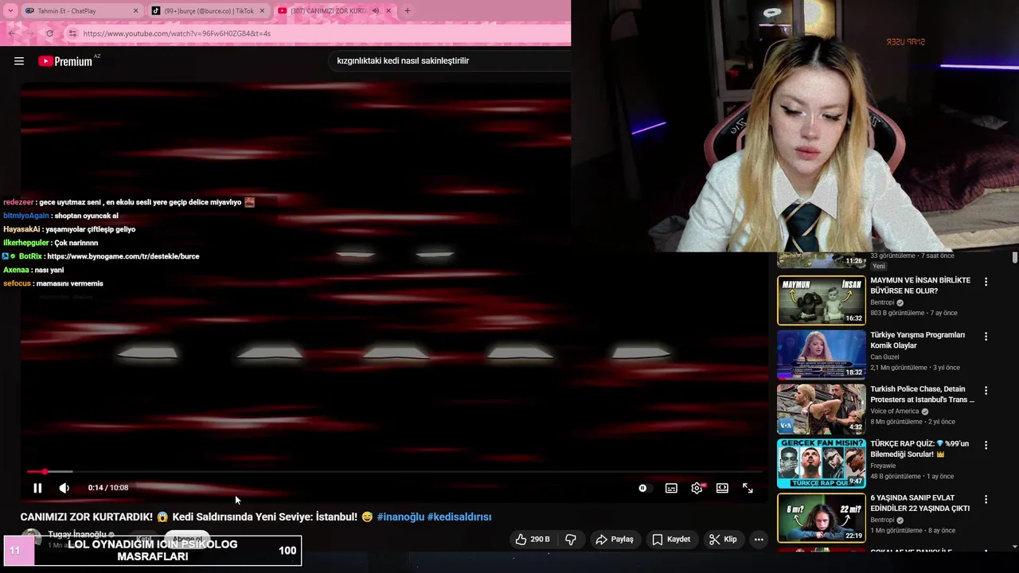Open MAYMUN VE İNSAN BİRLİKTE title link
The width and height of the screenshot is (1019, 573).
[920, 286]
